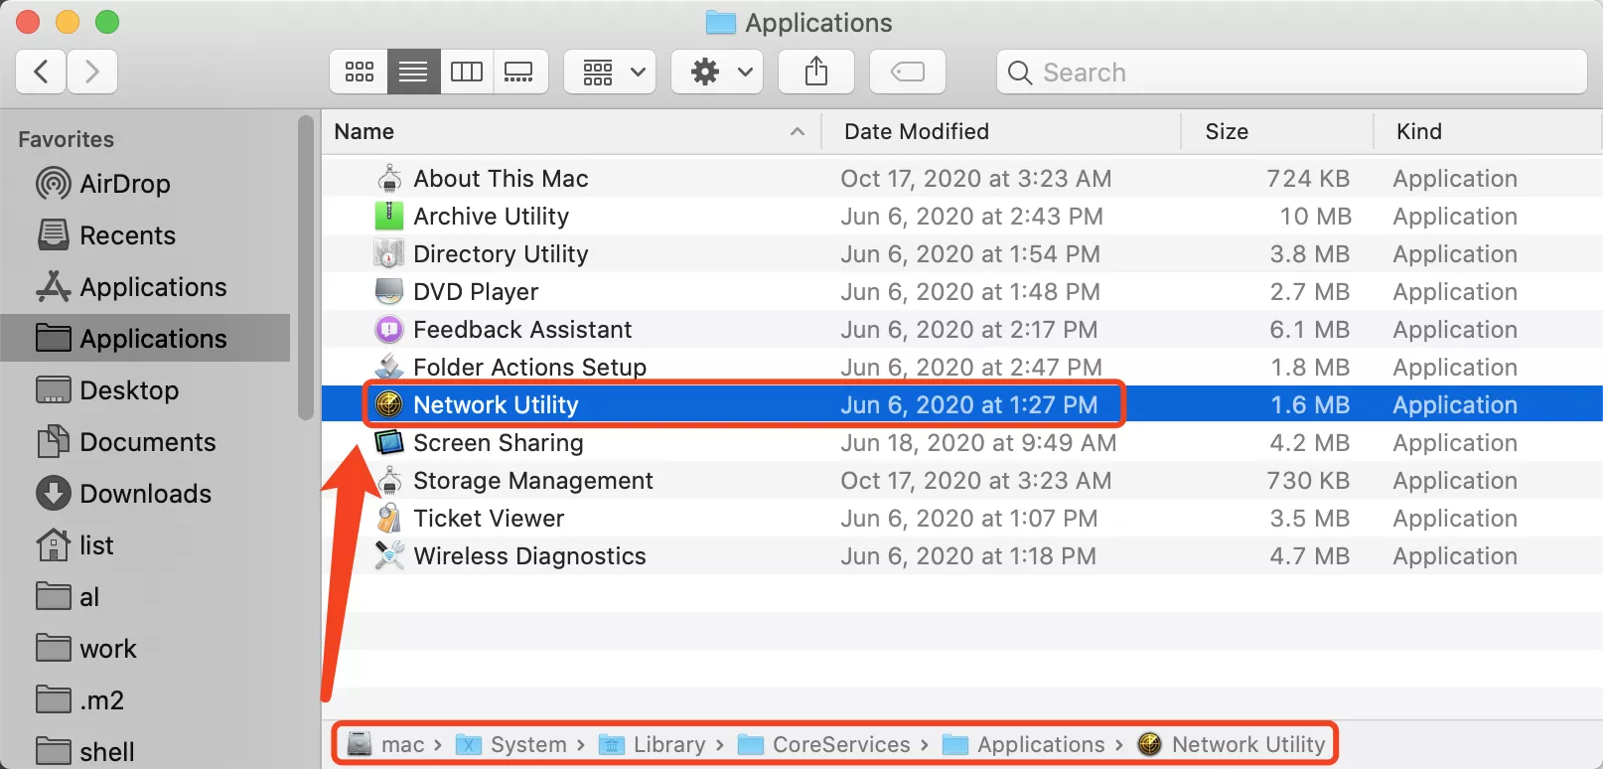Viewport: 1603px width, 769px height.
Task: Sort by the Name column header
Action: click(x=571, y=131)
